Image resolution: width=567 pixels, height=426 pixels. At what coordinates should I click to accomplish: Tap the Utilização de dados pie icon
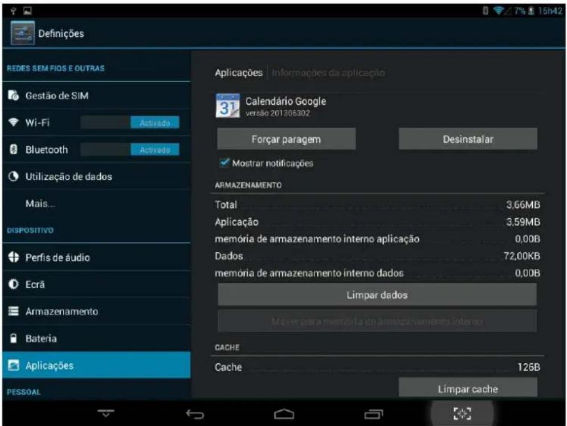point(13,177)
